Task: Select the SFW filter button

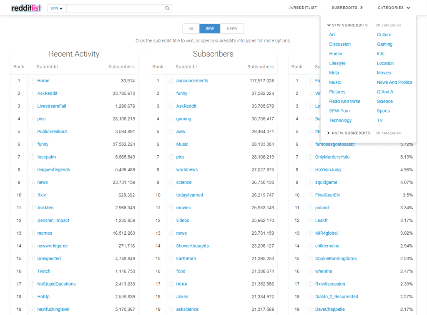Action: point(210,29)
